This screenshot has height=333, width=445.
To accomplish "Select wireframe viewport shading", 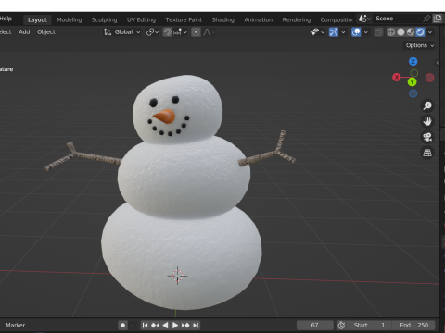I will [391, 32].
